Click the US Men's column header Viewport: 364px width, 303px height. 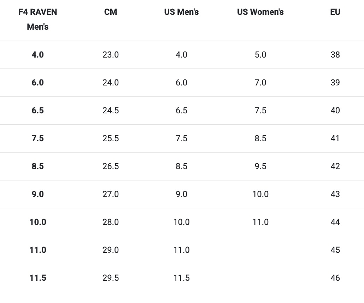pyautogui.click(x=181, y=12)
